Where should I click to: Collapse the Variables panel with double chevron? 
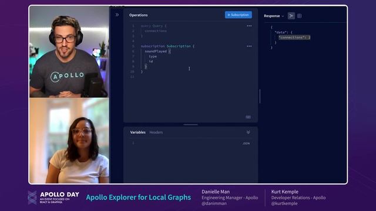(x=248, y=132)
